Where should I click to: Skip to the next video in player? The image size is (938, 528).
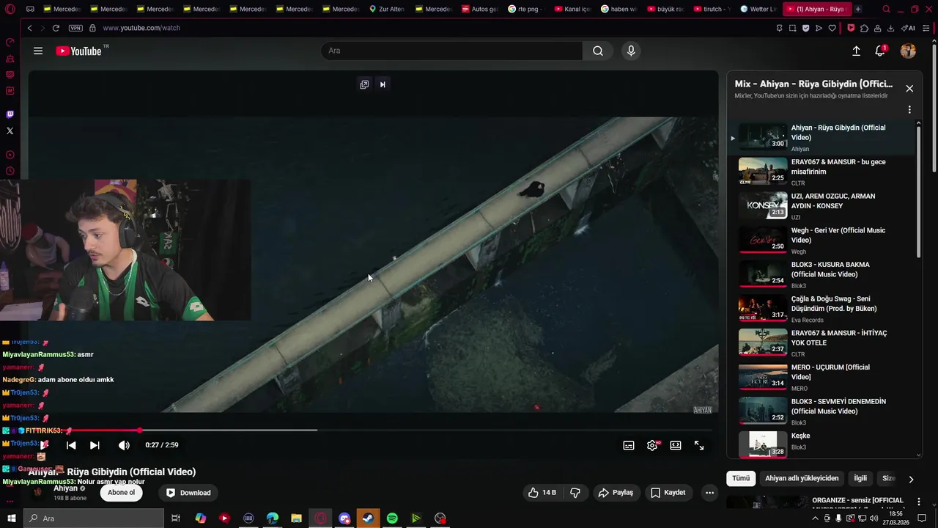pyautogui.click(x=95, y=445)
